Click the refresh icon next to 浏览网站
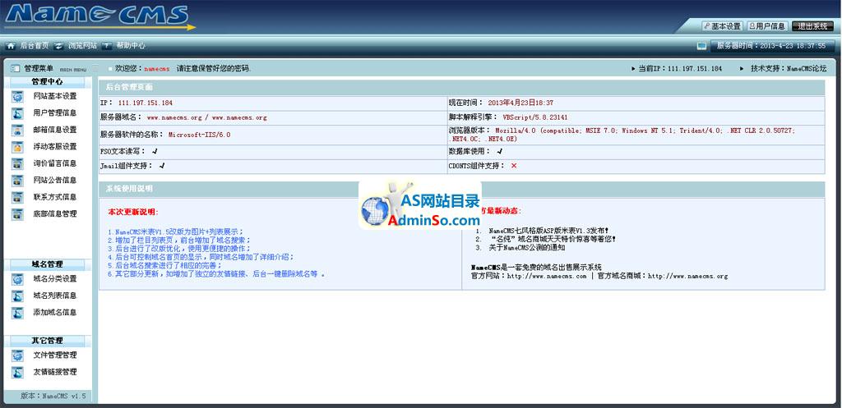842x408 pixels. tap(58, 46)
